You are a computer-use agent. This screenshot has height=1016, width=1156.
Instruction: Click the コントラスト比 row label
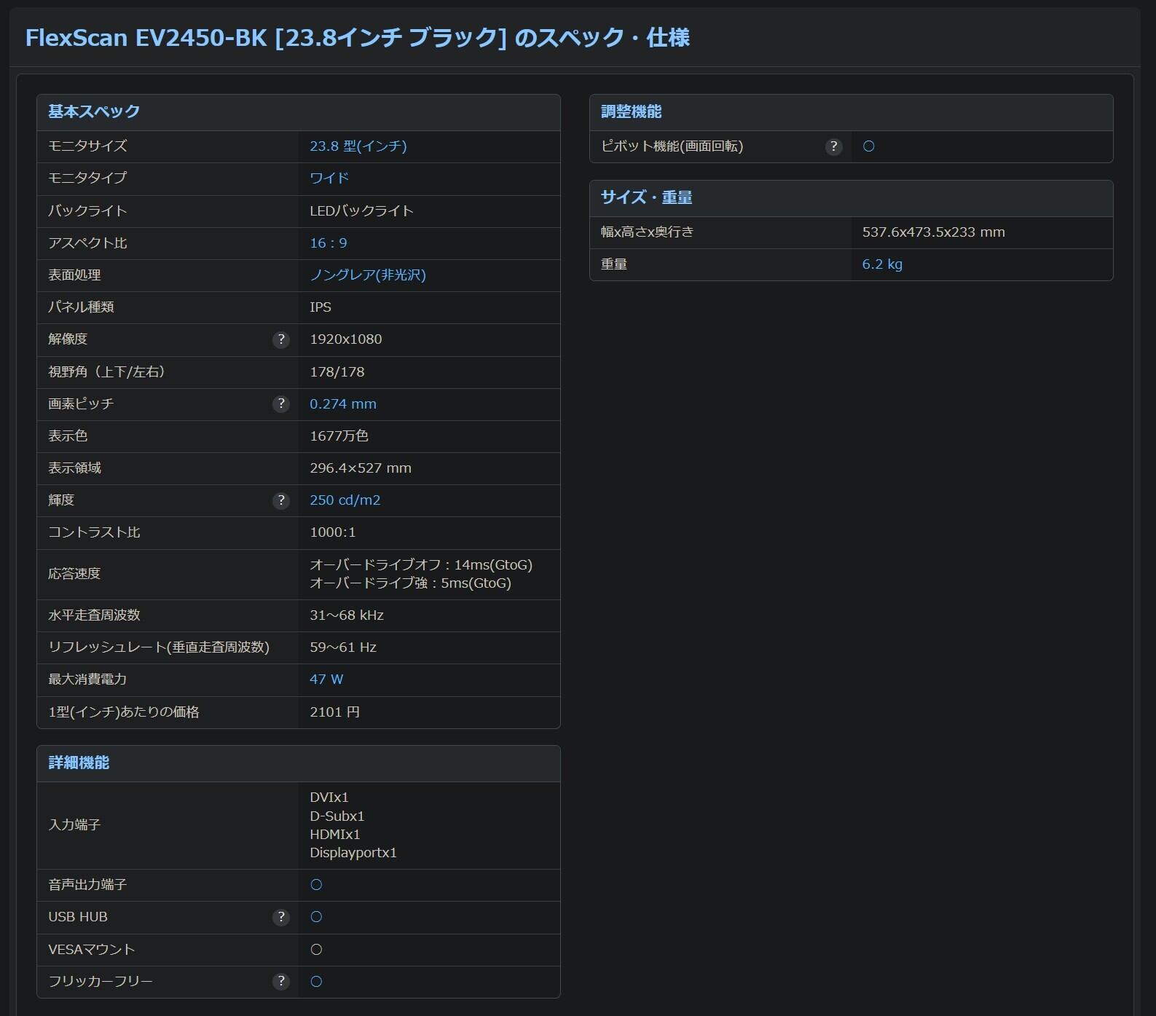click(94, 532)
